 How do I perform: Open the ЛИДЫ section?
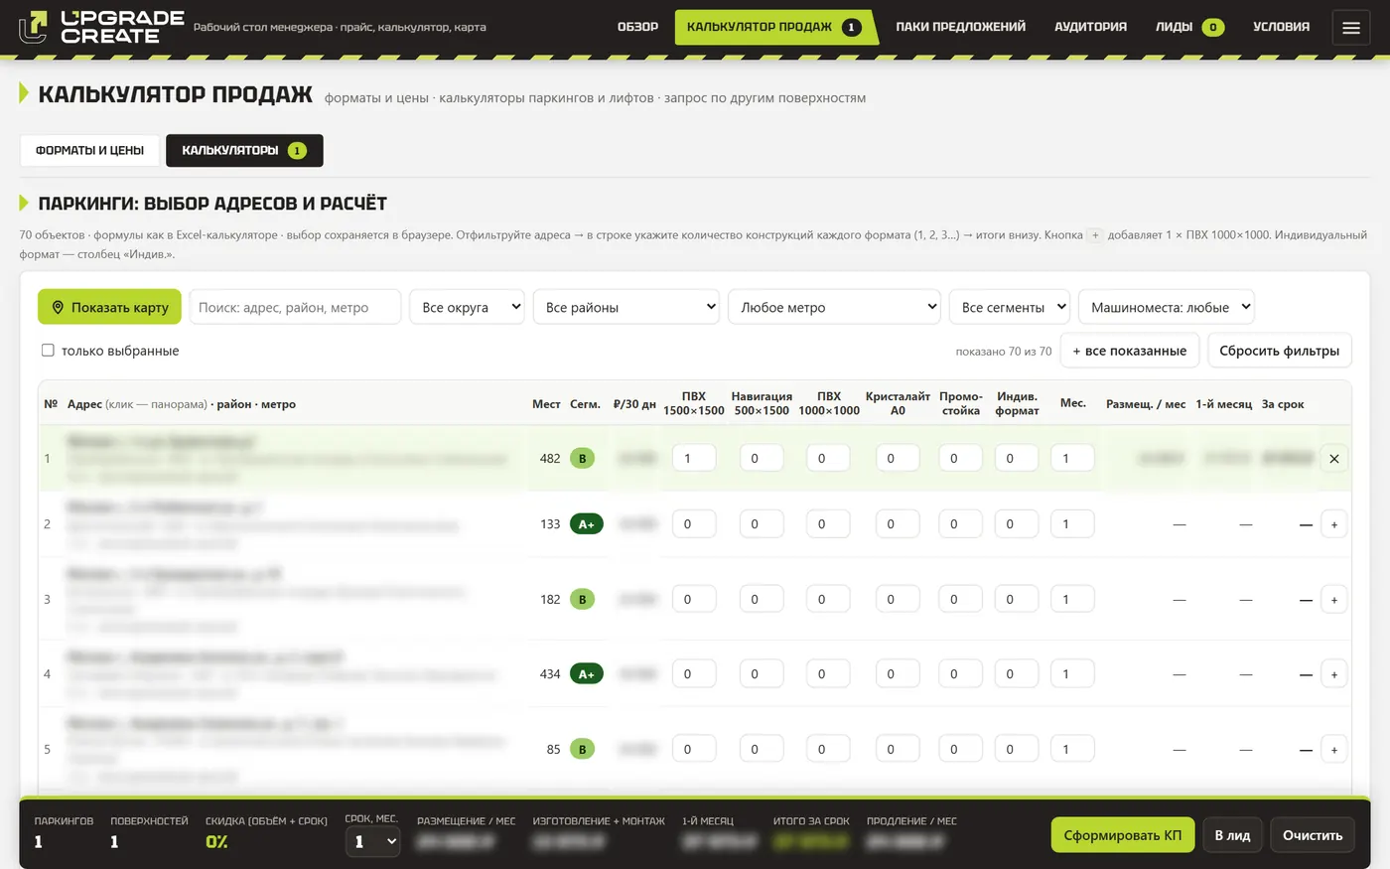point(1189,27)
